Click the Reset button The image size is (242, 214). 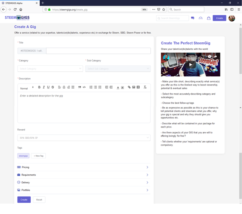pyautogui.click(x=39, y=200)
